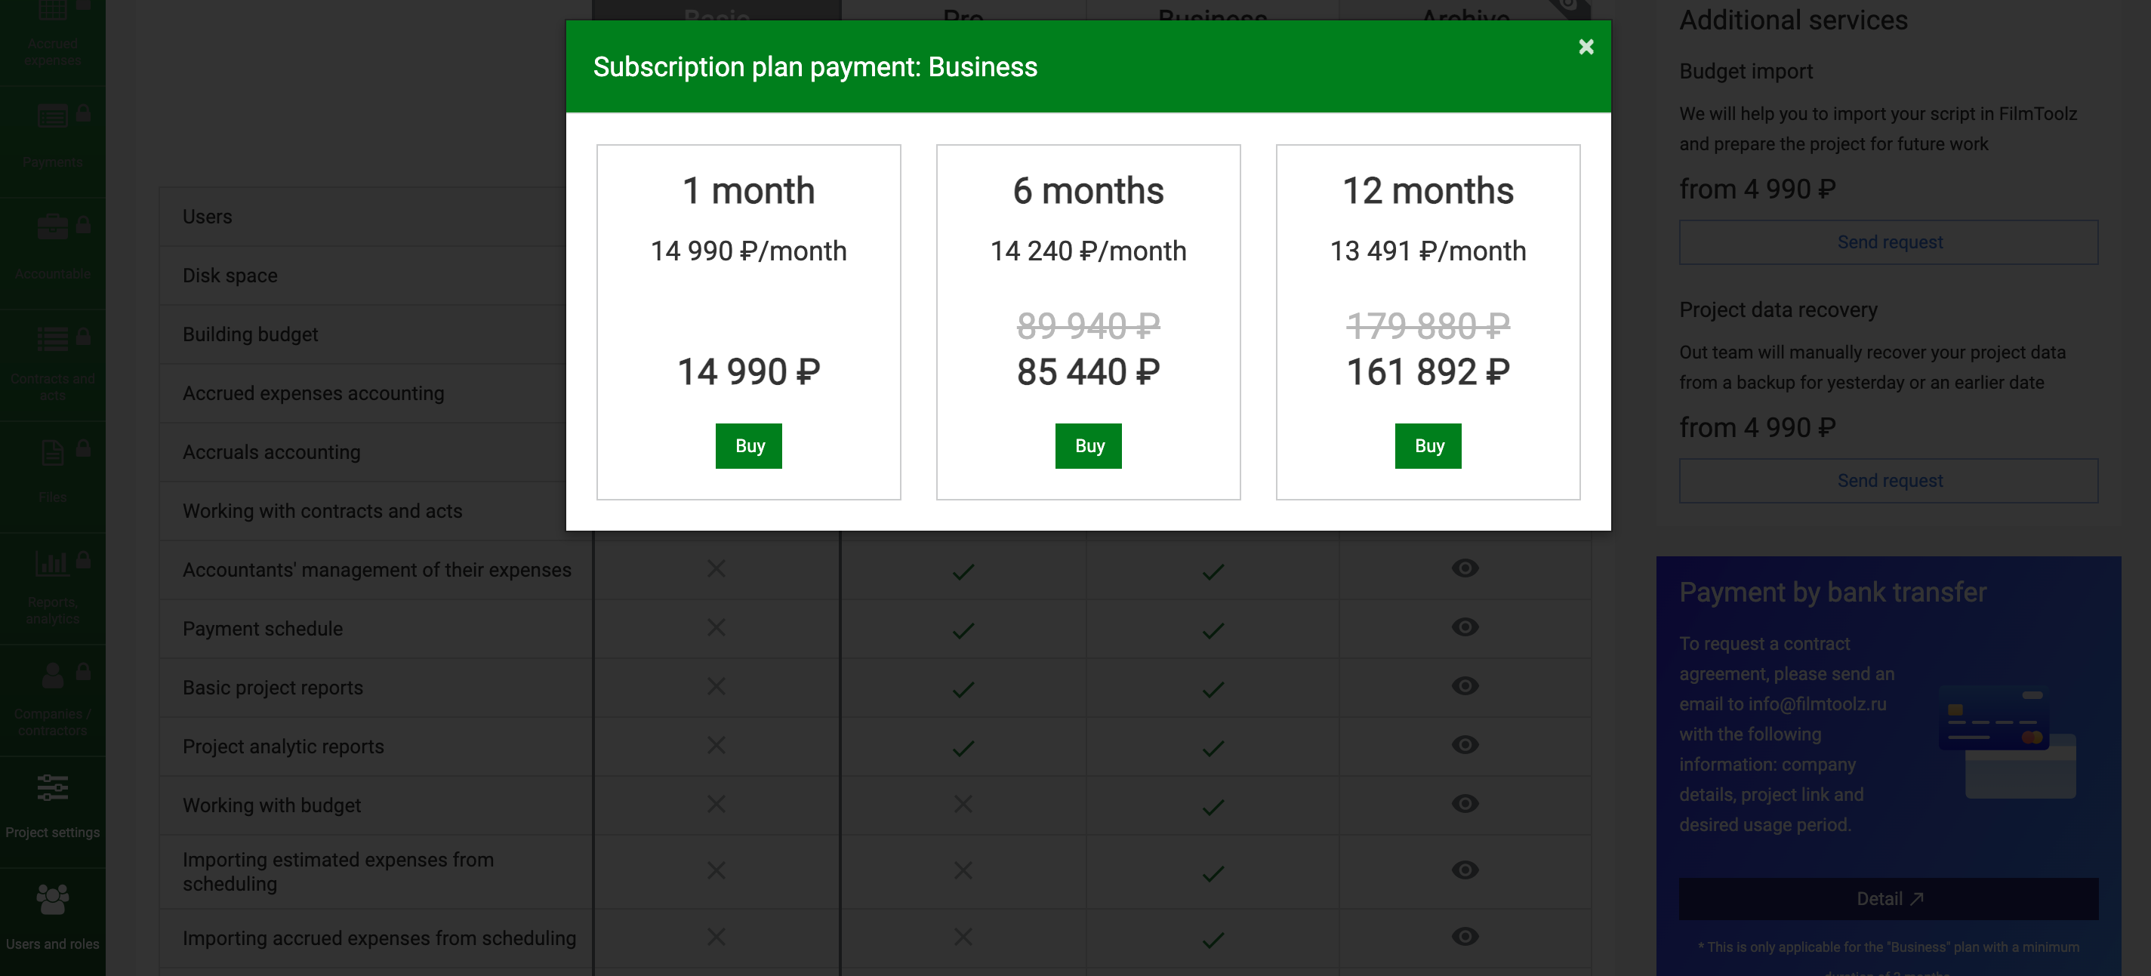Open Companies / contractors person icon
Image resolution: width=2151 pixels, height=976 pixels.
coord(53,675)
